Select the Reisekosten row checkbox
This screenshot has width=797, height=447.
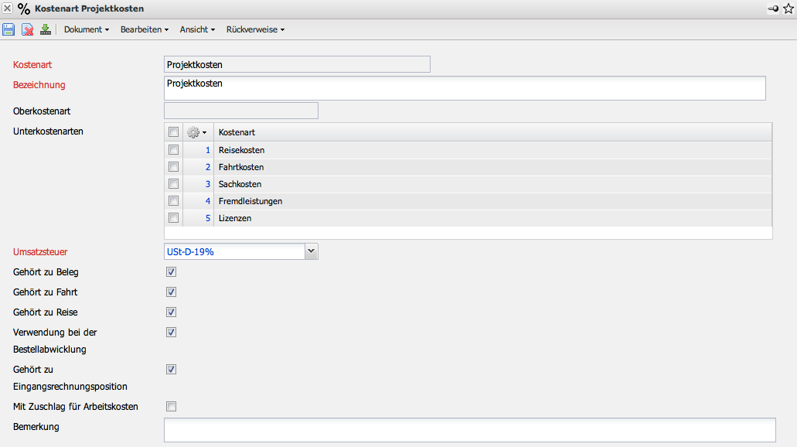174,150
